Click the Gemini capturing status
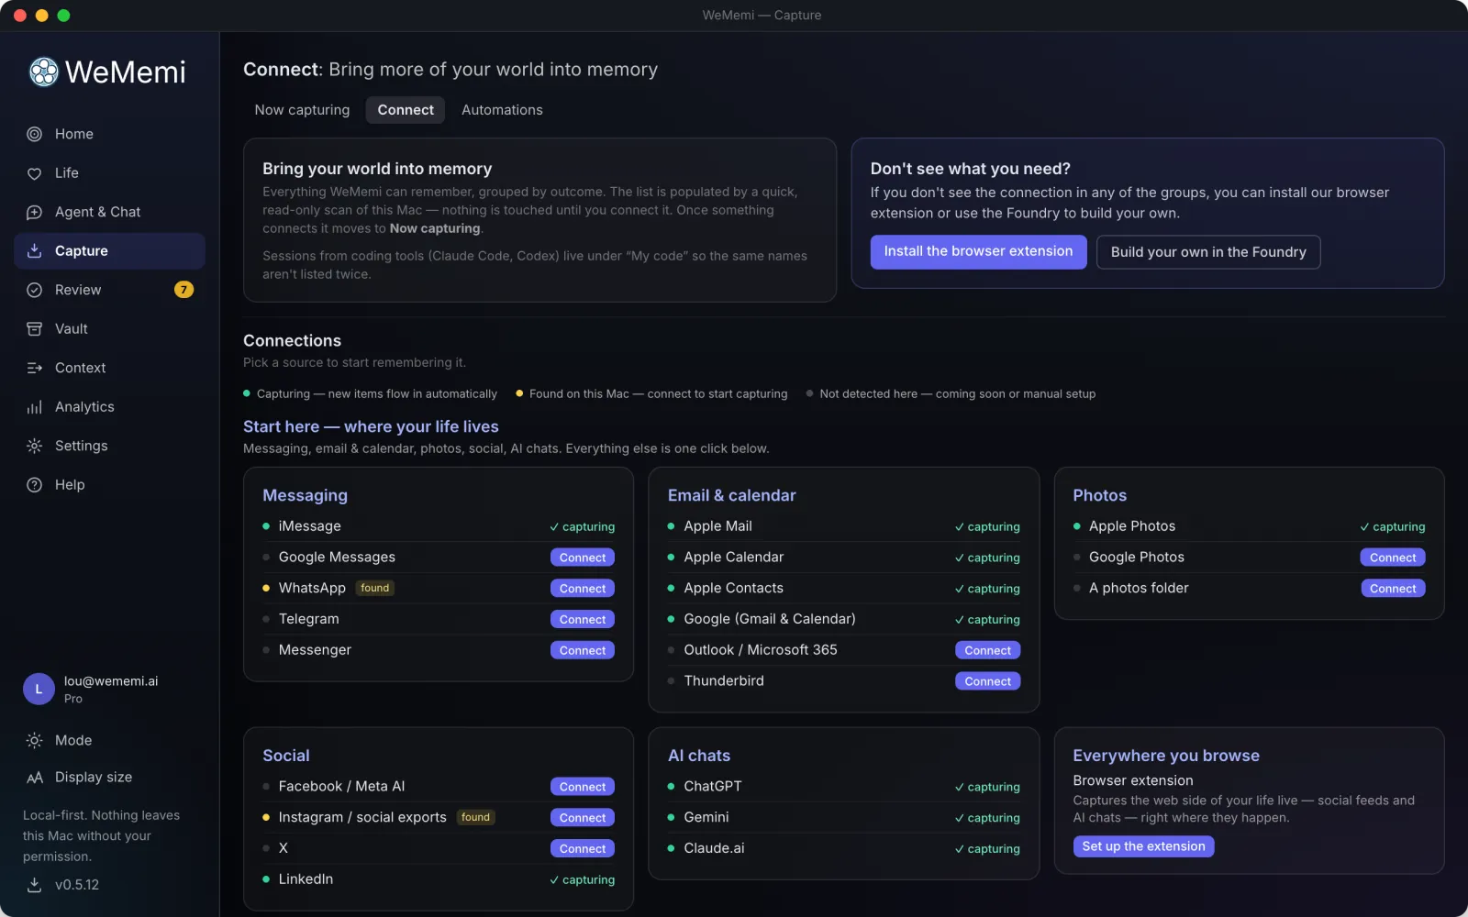This screenshot has height=917, width=1468. click(987, 818)
